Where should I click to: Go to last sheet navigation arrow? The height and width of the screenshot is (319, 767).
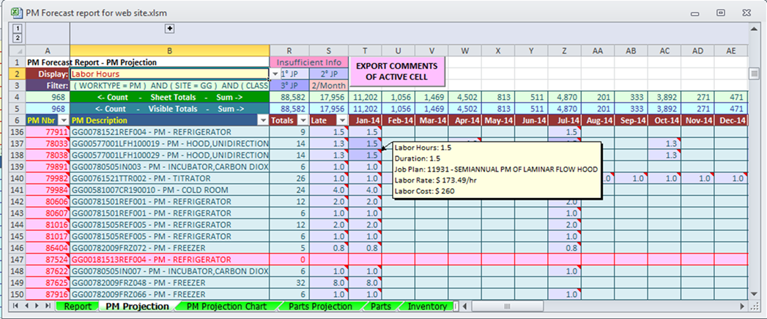click(48, 307)
